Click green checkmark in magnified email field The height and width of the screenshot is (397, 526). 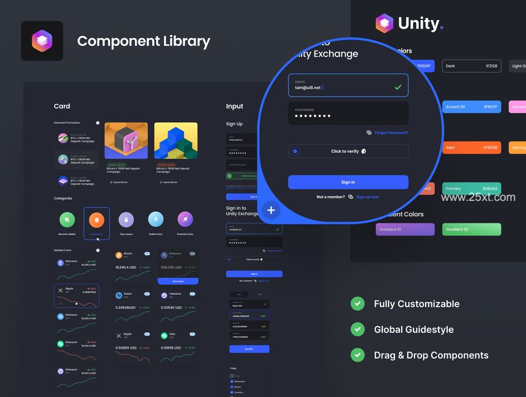tap(398, 87)
